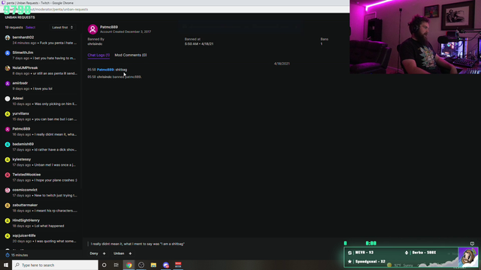
Task: Open the Windows Start menu
Action: (6, 265)
